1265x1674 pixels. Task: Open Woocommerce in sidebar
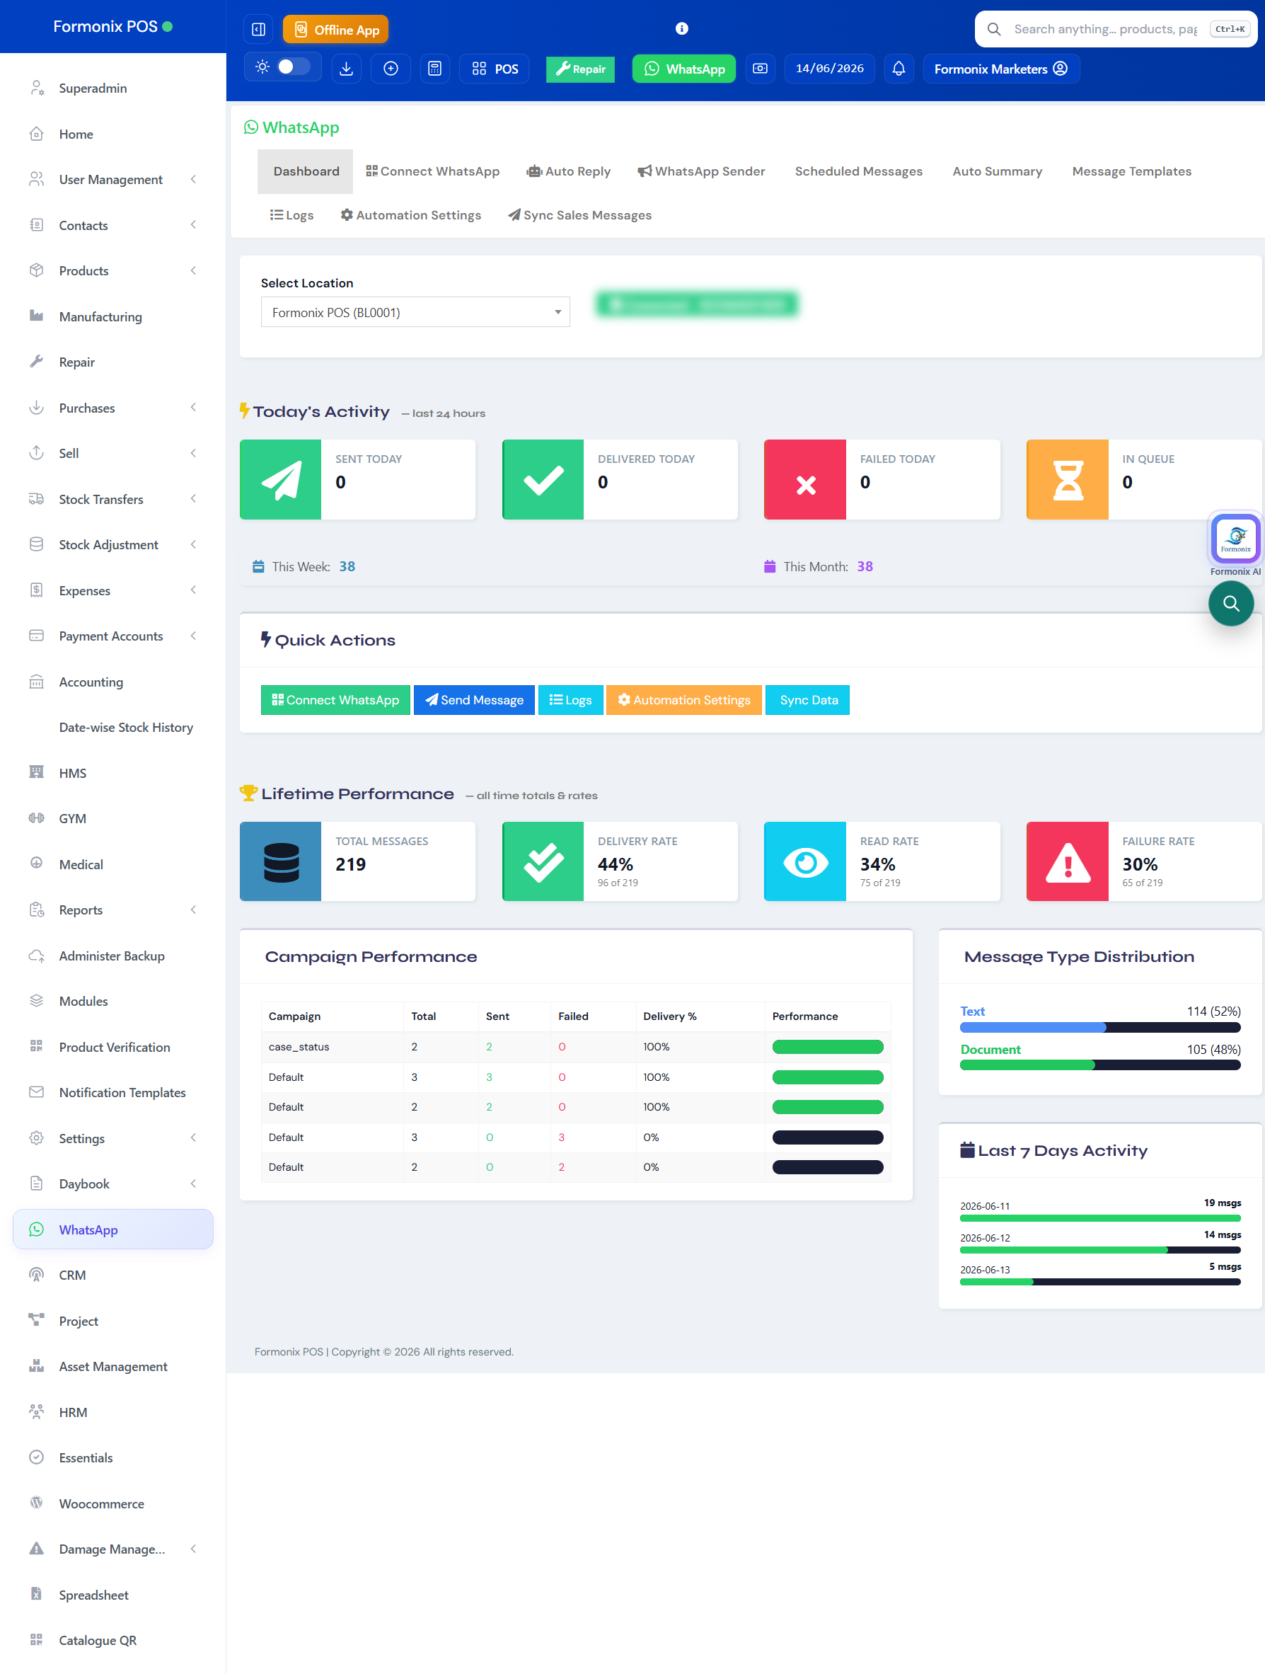click(112, 1503)
